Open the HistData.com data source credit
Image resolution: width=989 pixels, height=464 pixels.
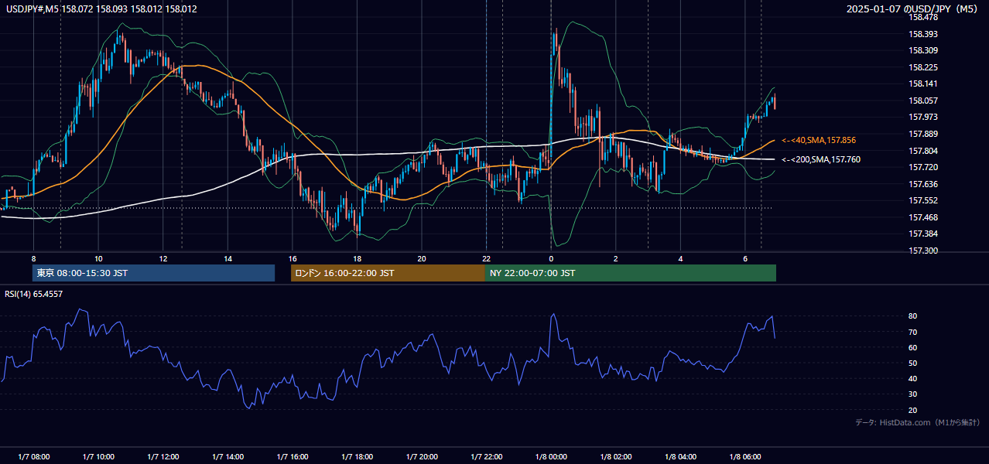click(917, 422)
